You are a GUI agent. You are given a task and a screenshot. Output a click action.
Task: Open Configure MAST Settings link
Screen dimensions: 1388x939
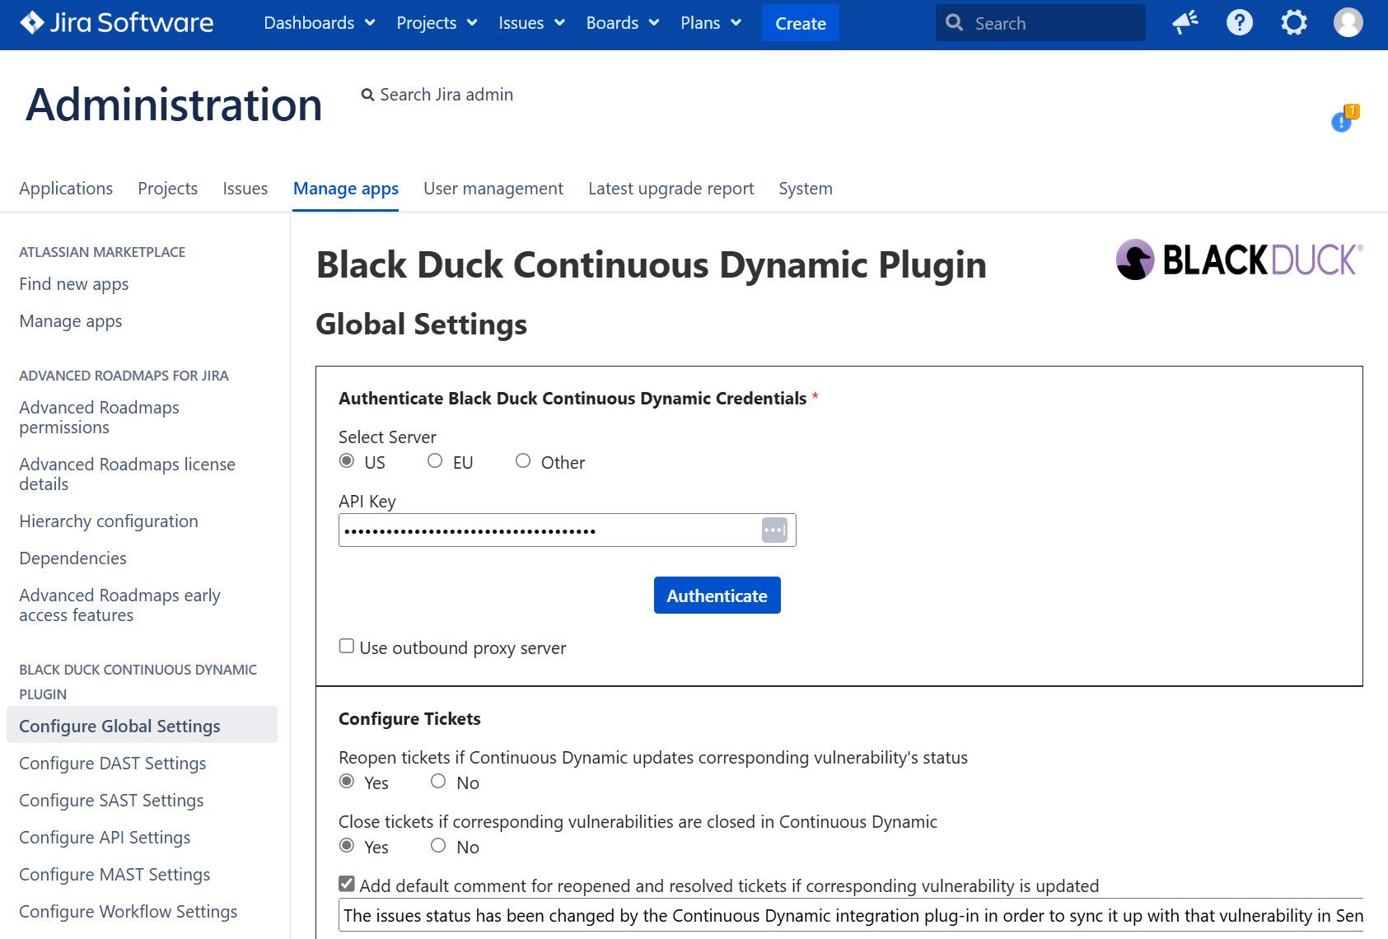(114, 875)
